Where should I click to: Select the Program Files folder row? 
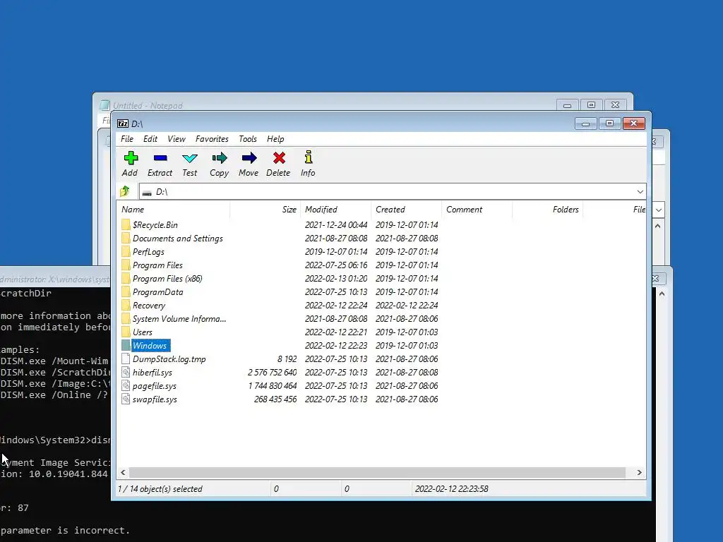click(381, 265)
